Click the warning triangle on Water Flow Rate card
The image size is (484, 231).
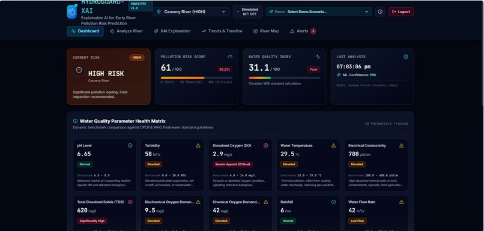(401, 202)
